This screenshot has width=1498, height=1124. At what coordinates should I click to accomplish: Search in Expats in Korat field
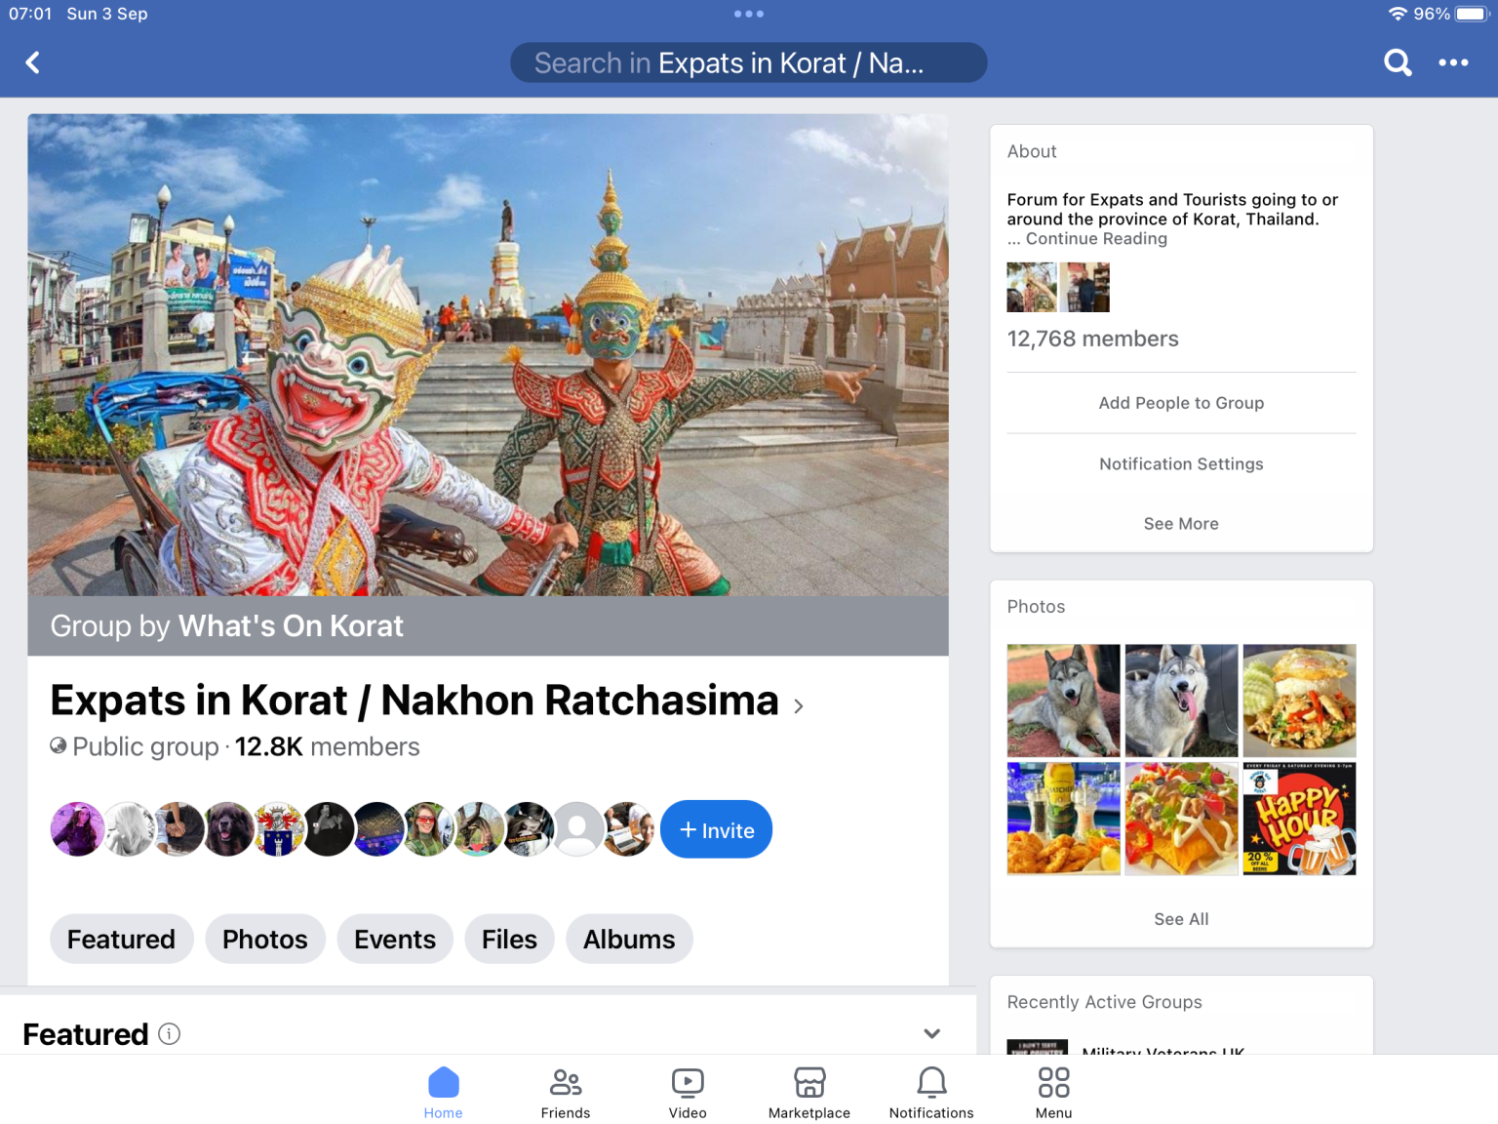[748, 62]
